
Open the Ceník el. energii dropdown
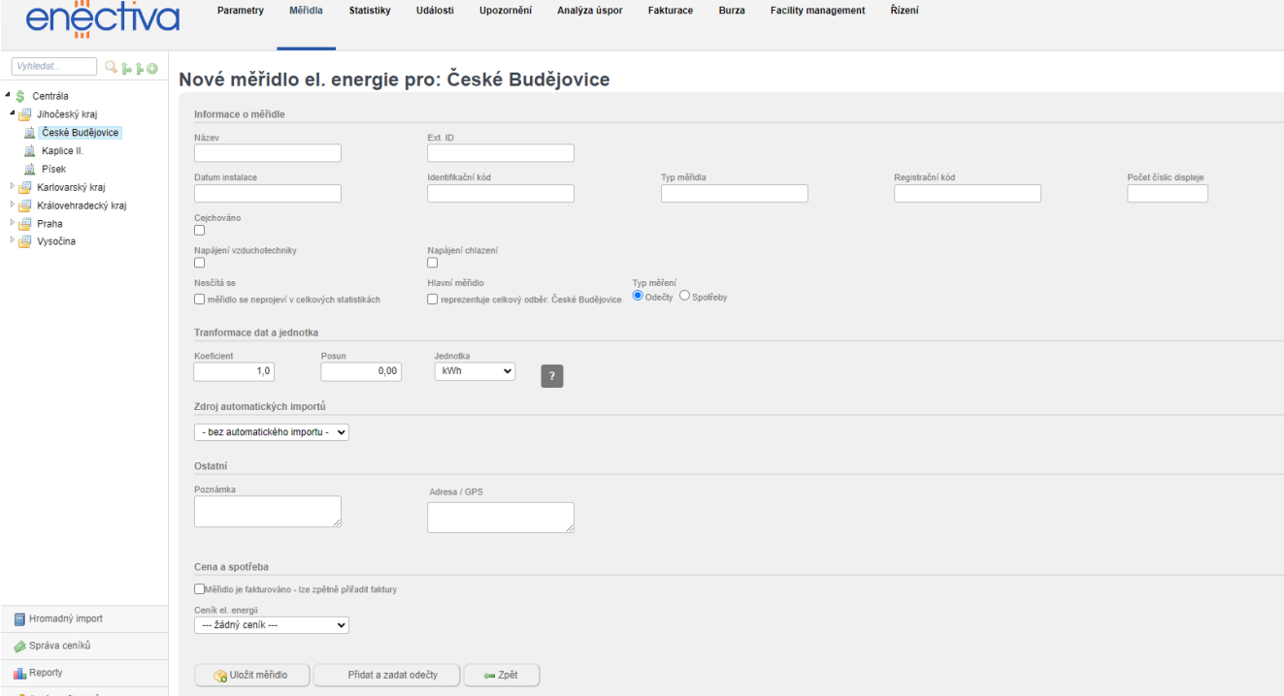click(271, 625)
